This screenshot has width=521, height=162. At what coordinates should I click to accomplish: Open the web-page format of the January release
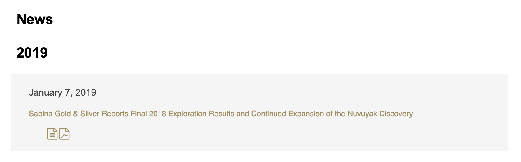tap(52, 134)
